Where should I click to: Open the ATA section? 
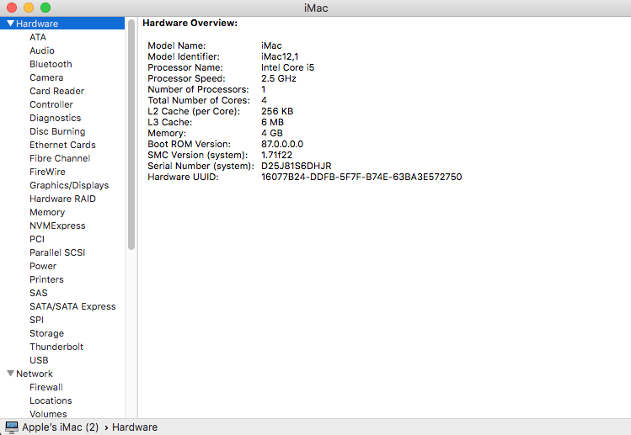click(38, 37)
